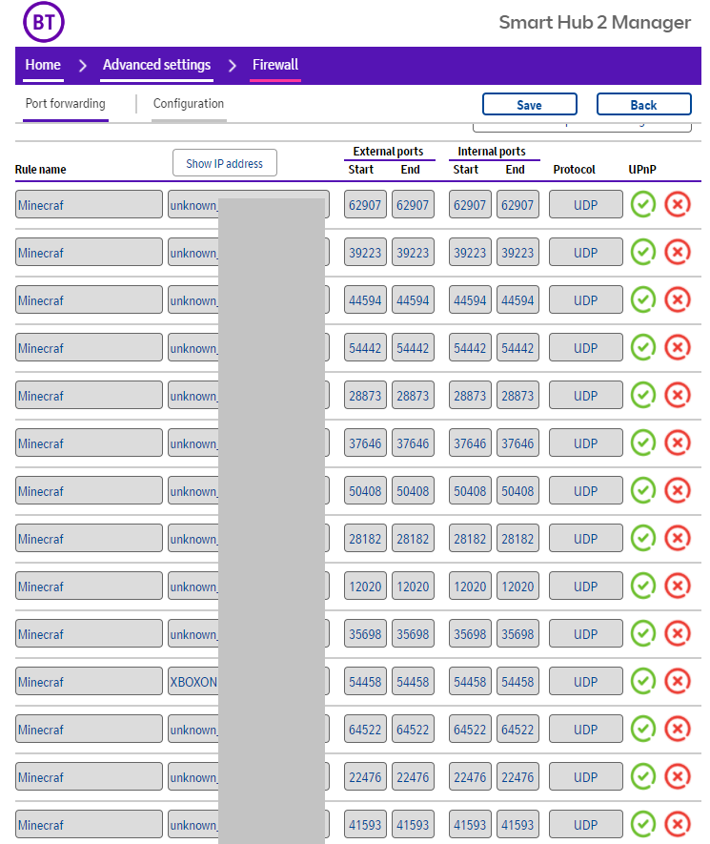Viewport: 710px width, 844px height.
Task: Click green checkmark on port 41593 row
Action: click(643, 824)
